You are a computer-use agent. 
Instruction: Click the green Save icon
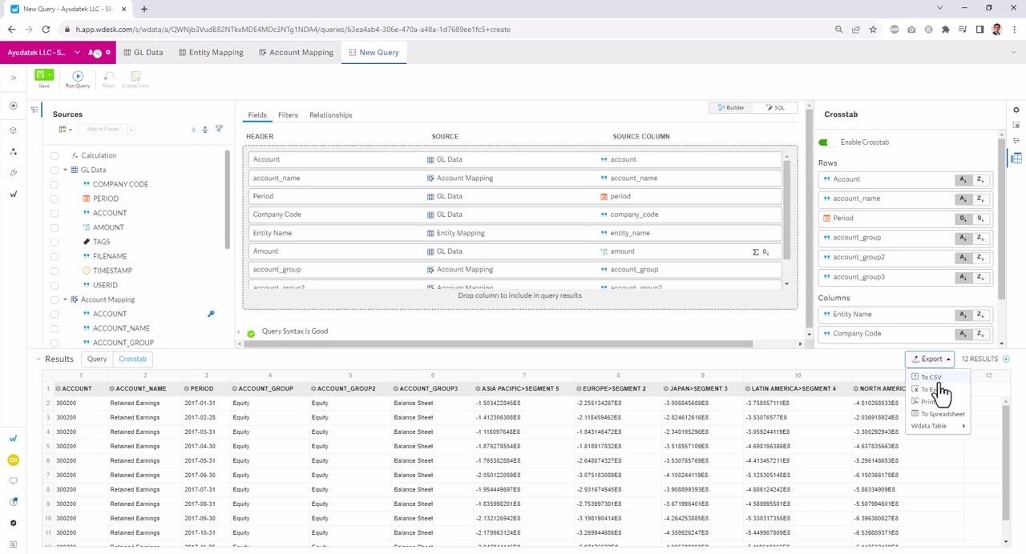click(41, 75)
